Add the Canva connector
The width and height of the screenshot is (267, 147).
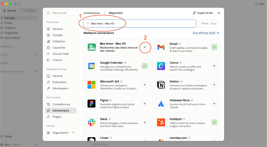pyautogui.click(x=214, y=66)
